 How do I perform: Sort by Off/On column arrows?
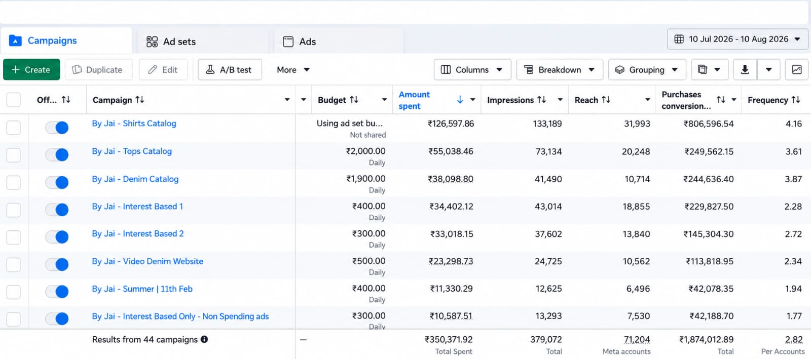(x=66, y=100)
